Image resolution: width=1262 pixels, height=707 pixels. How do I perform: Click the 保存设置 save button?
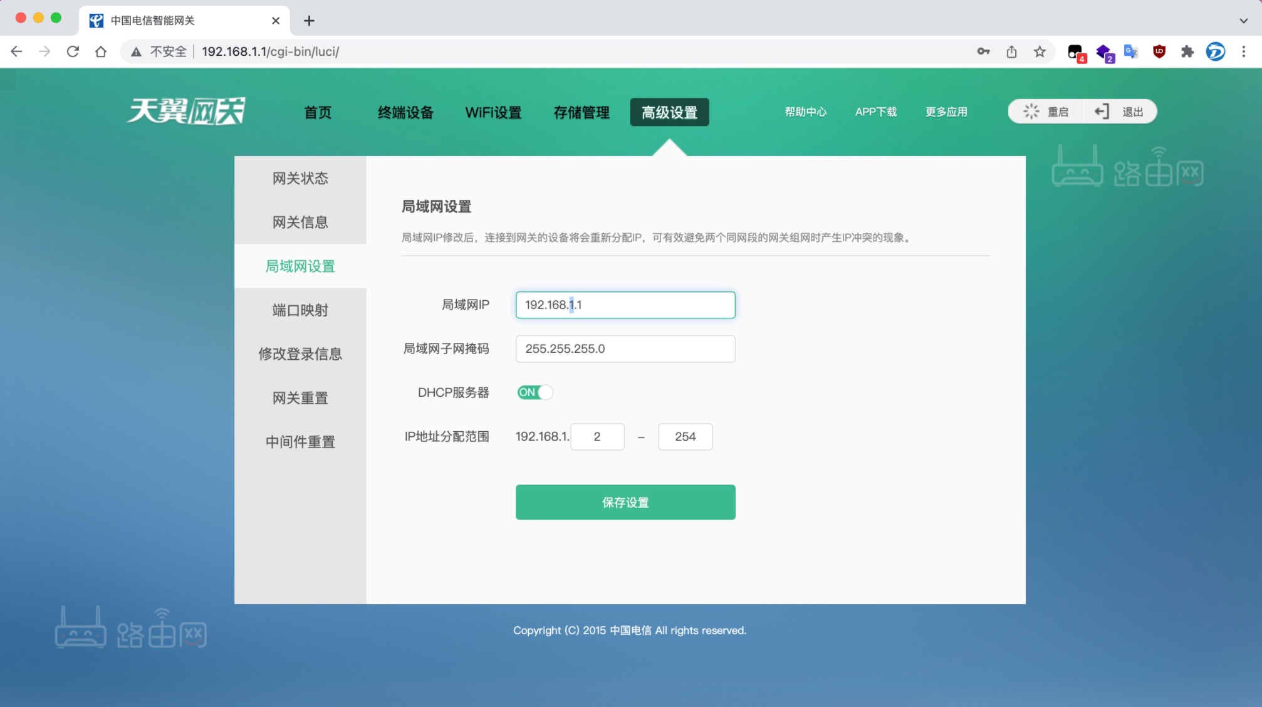tap(625, 502)
